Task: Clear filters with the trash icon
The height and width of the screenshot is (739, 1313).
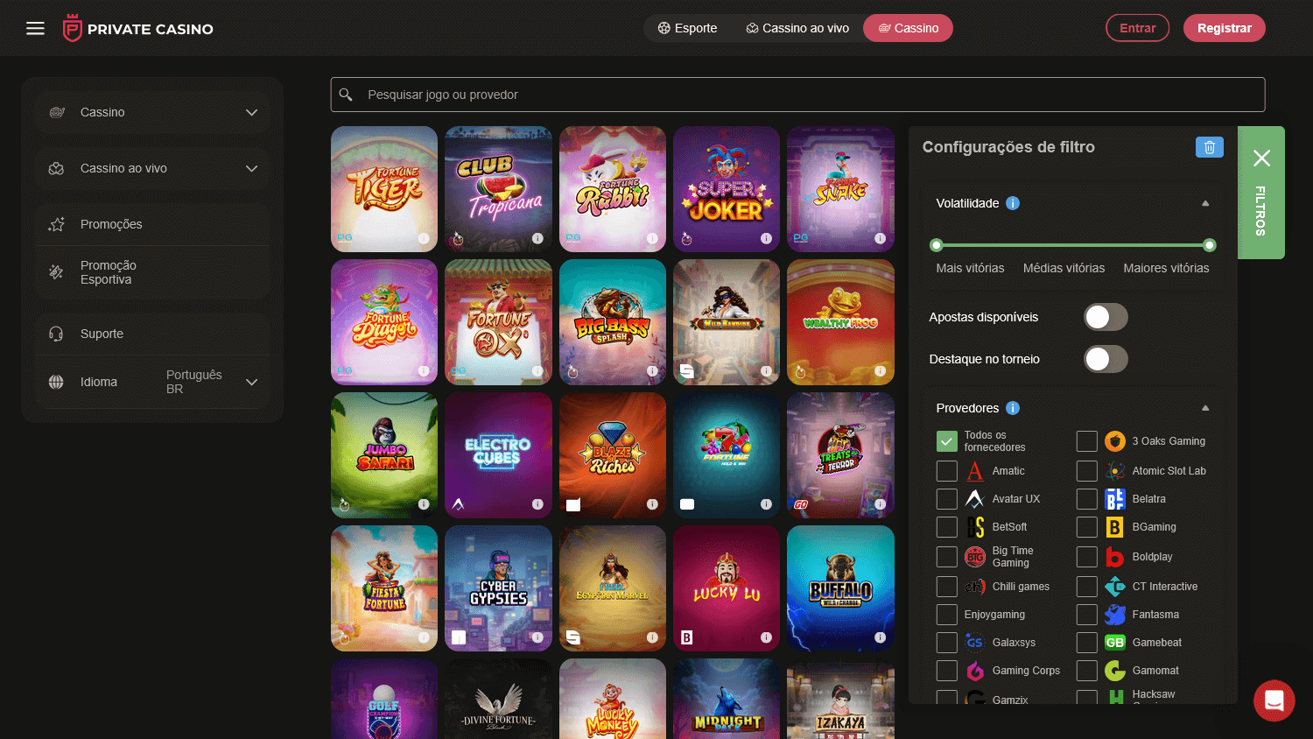Action: [1209, 147]
